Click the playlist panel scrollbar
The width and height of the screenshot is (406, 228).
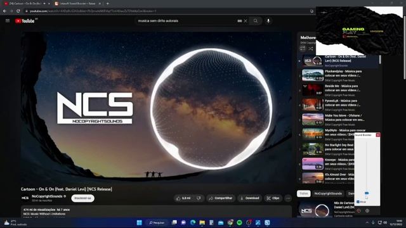click(x=380, y=60)
